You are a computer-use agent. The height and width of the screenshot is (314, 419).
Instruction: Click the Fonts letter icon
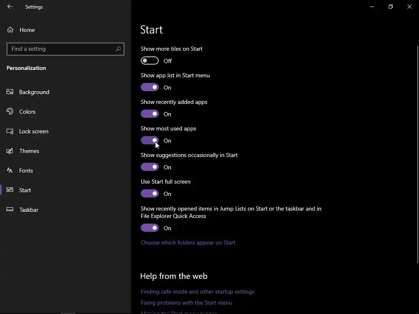10,170
